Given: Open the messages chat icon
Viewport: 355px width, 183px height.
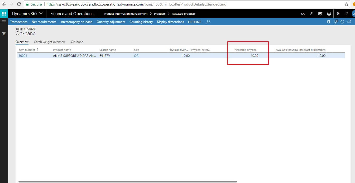Looking at the screenshot, I should coord(320,14).
